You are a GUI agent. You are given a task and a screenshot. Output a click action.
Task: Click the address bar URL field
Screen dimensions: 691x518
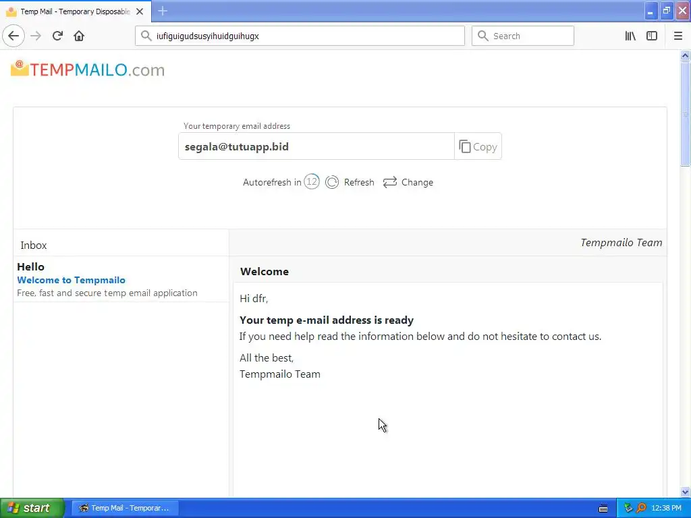(x=300, y=36)
